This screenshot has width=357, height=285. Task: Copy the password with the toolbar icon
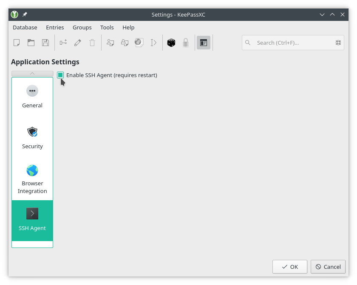[x=124, y=43]
